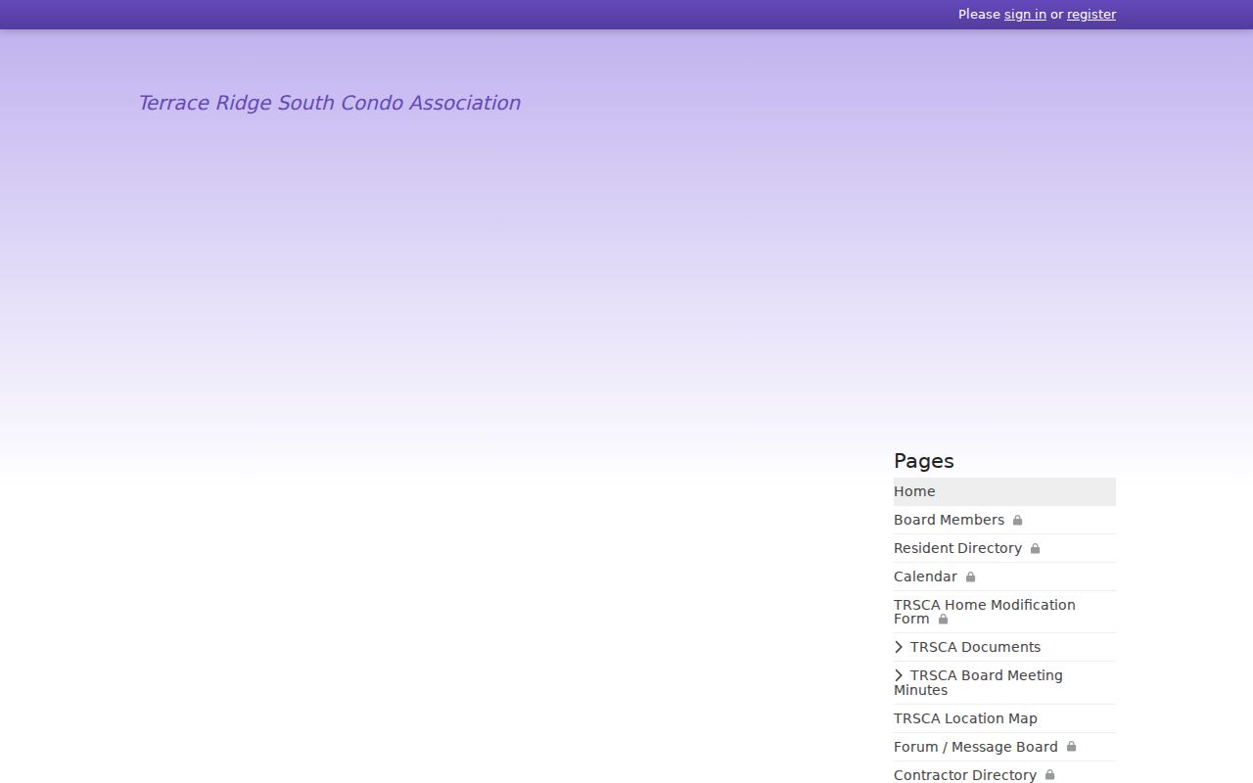
Task: Click the lock icon beside Board Members
Action: click(1017, 520)
